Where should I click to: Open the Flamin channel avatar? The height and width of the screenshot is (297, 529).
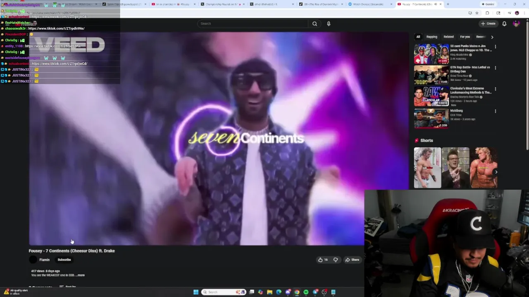(x=33, y=259)
